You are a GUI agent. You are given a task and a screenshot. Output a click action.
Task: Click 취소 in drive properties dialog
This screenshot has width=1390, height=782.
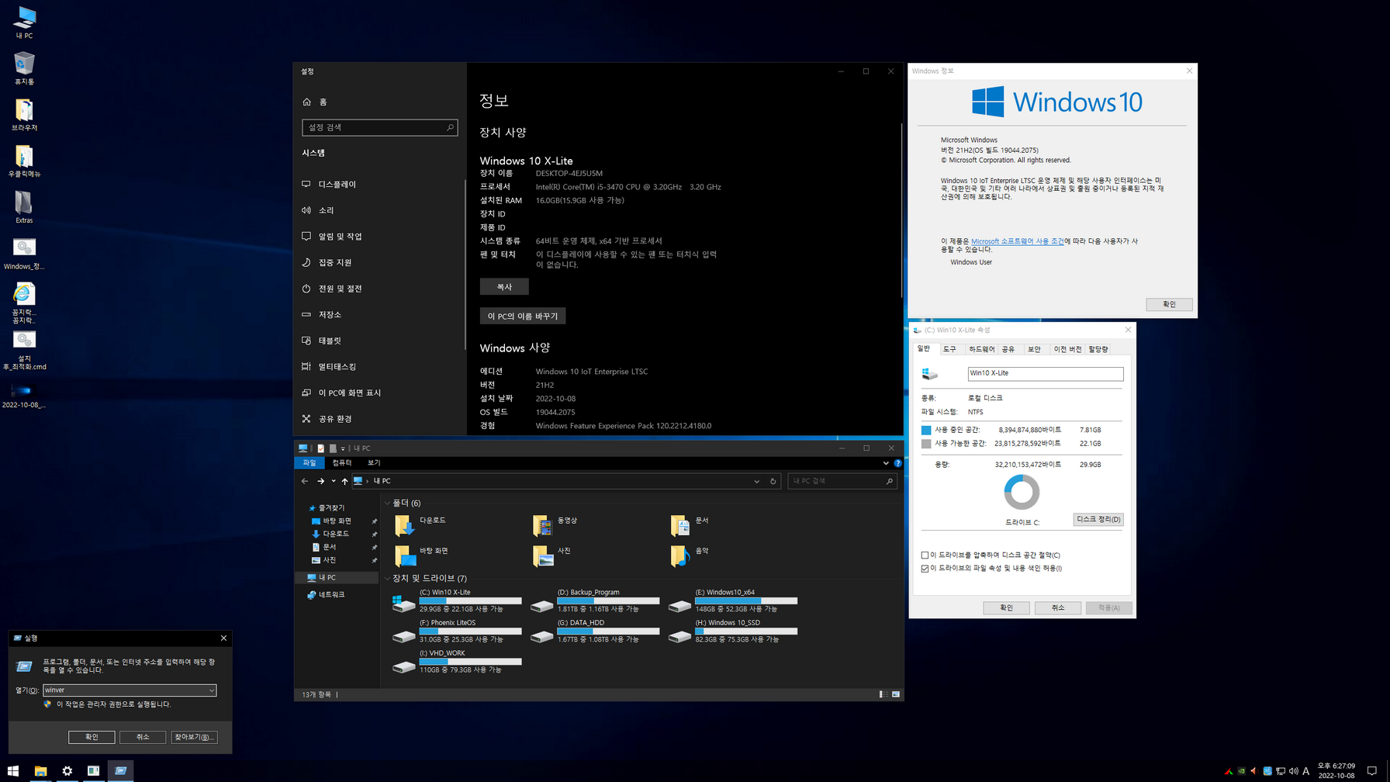(x=1058, y=608)
